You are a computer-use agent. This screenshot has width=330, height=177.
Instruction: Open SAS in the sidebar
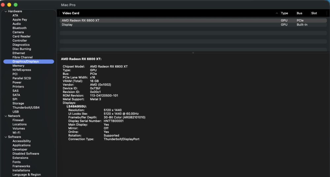[x=16, y=91]
